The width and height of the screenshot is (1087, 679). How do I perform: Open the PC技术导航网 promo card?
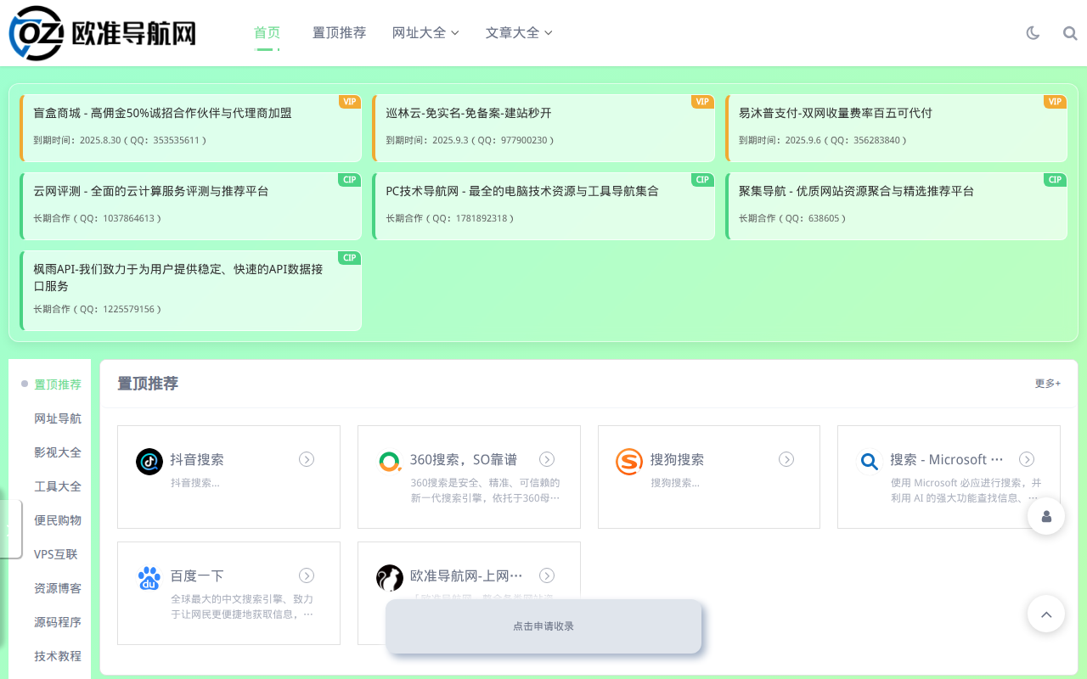pos(543,206)
